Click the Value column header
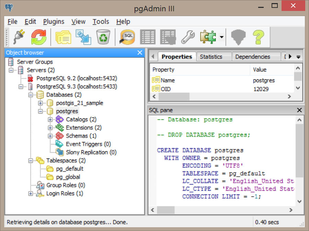The height and width of the screenshot is (231, 309). [x=272, y=69]
